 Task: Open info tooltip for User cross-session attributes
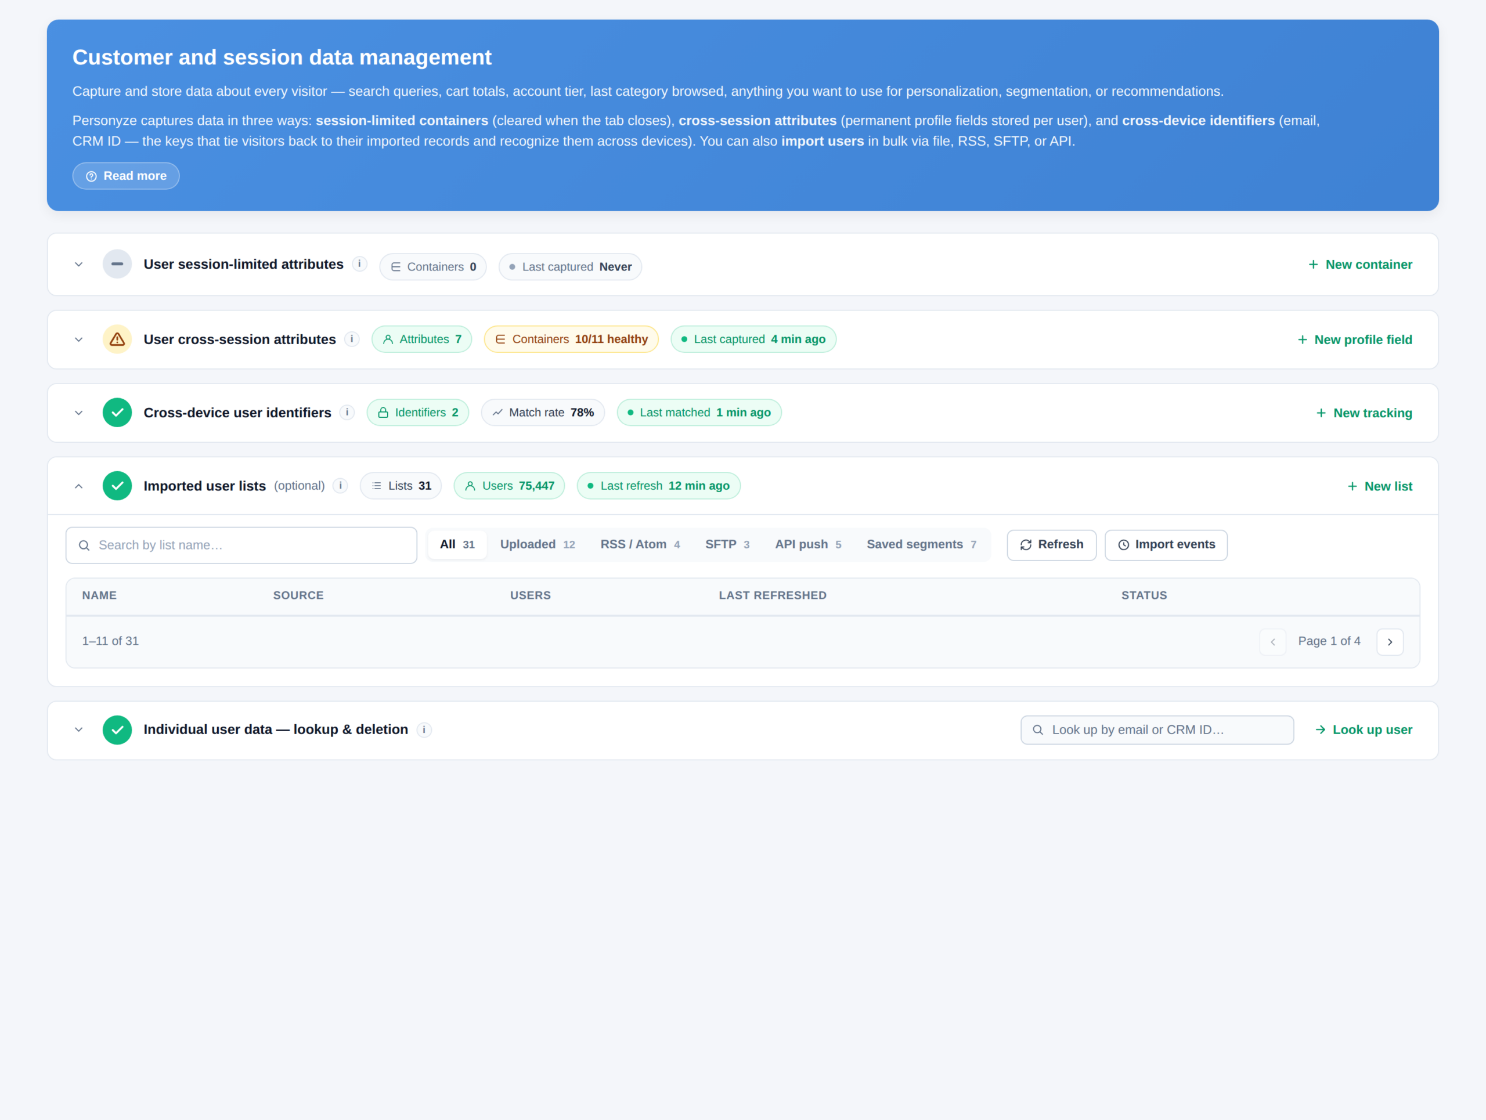click(x=351, y=339)
